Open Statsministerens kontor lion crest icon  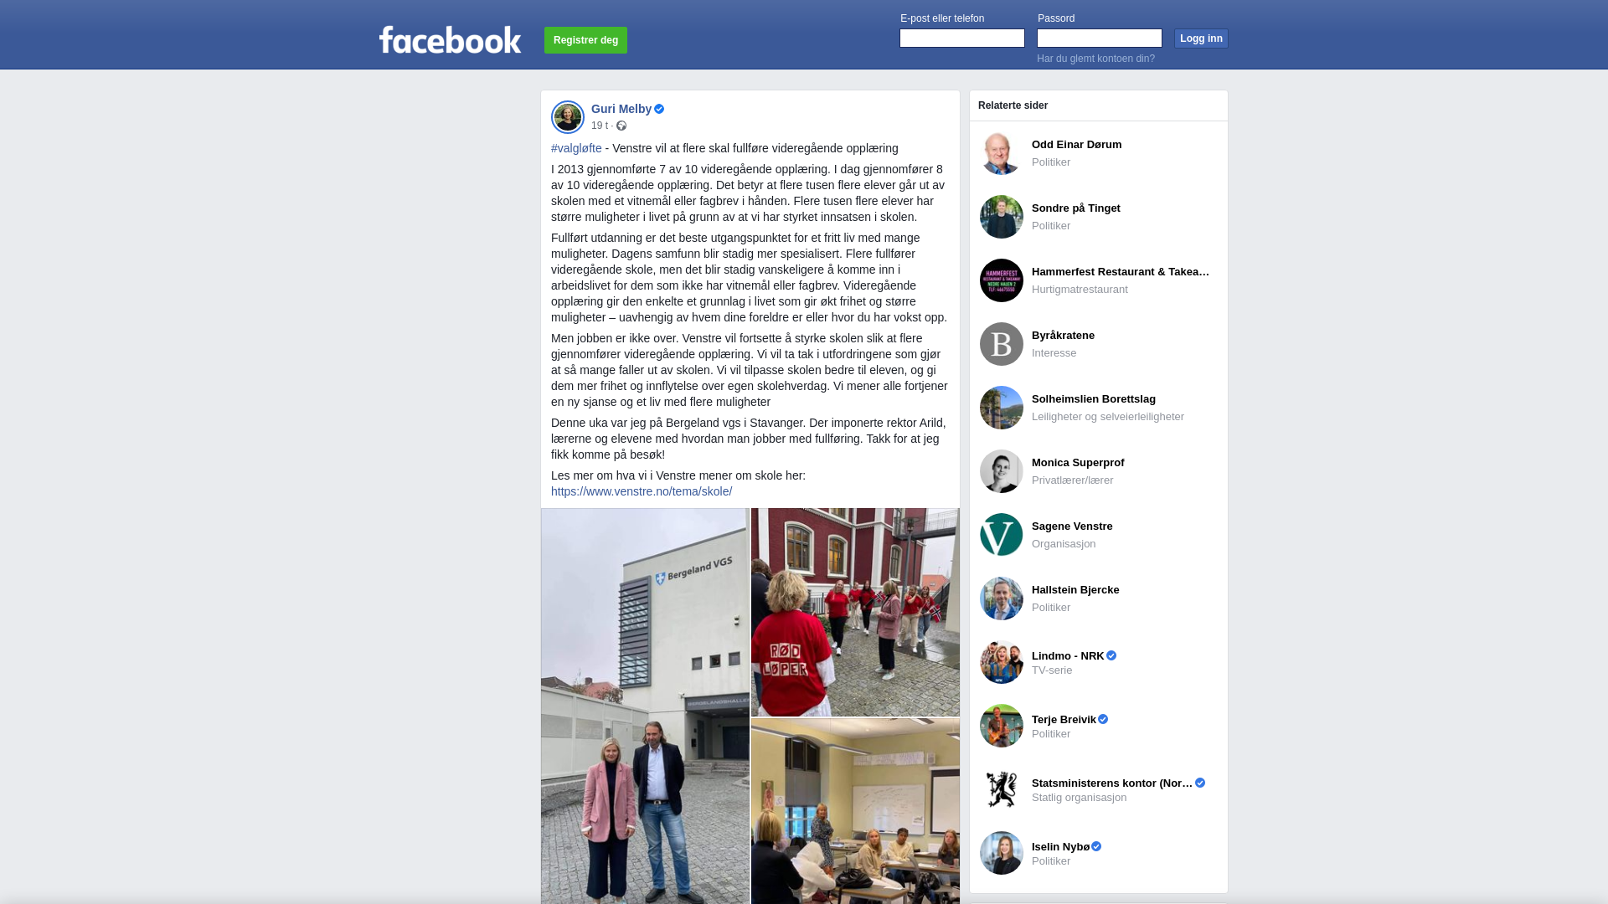point(1002,789)
